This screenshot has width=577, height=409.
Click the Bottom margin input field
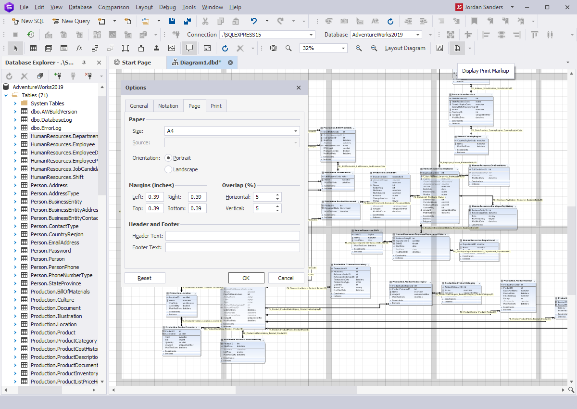click(x=197, y=208)
